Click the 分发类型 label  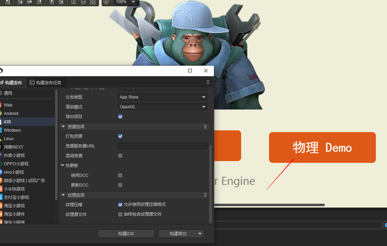click(x=74, y=97)
